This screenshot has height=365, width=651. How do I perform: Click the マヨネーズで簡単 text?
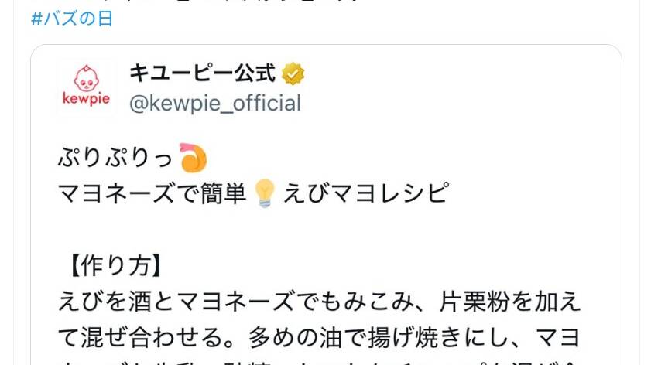[x=152, y=193]
